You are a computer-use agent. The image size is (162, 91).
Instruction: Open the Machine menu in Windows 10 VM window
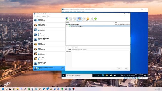point(67,11)
